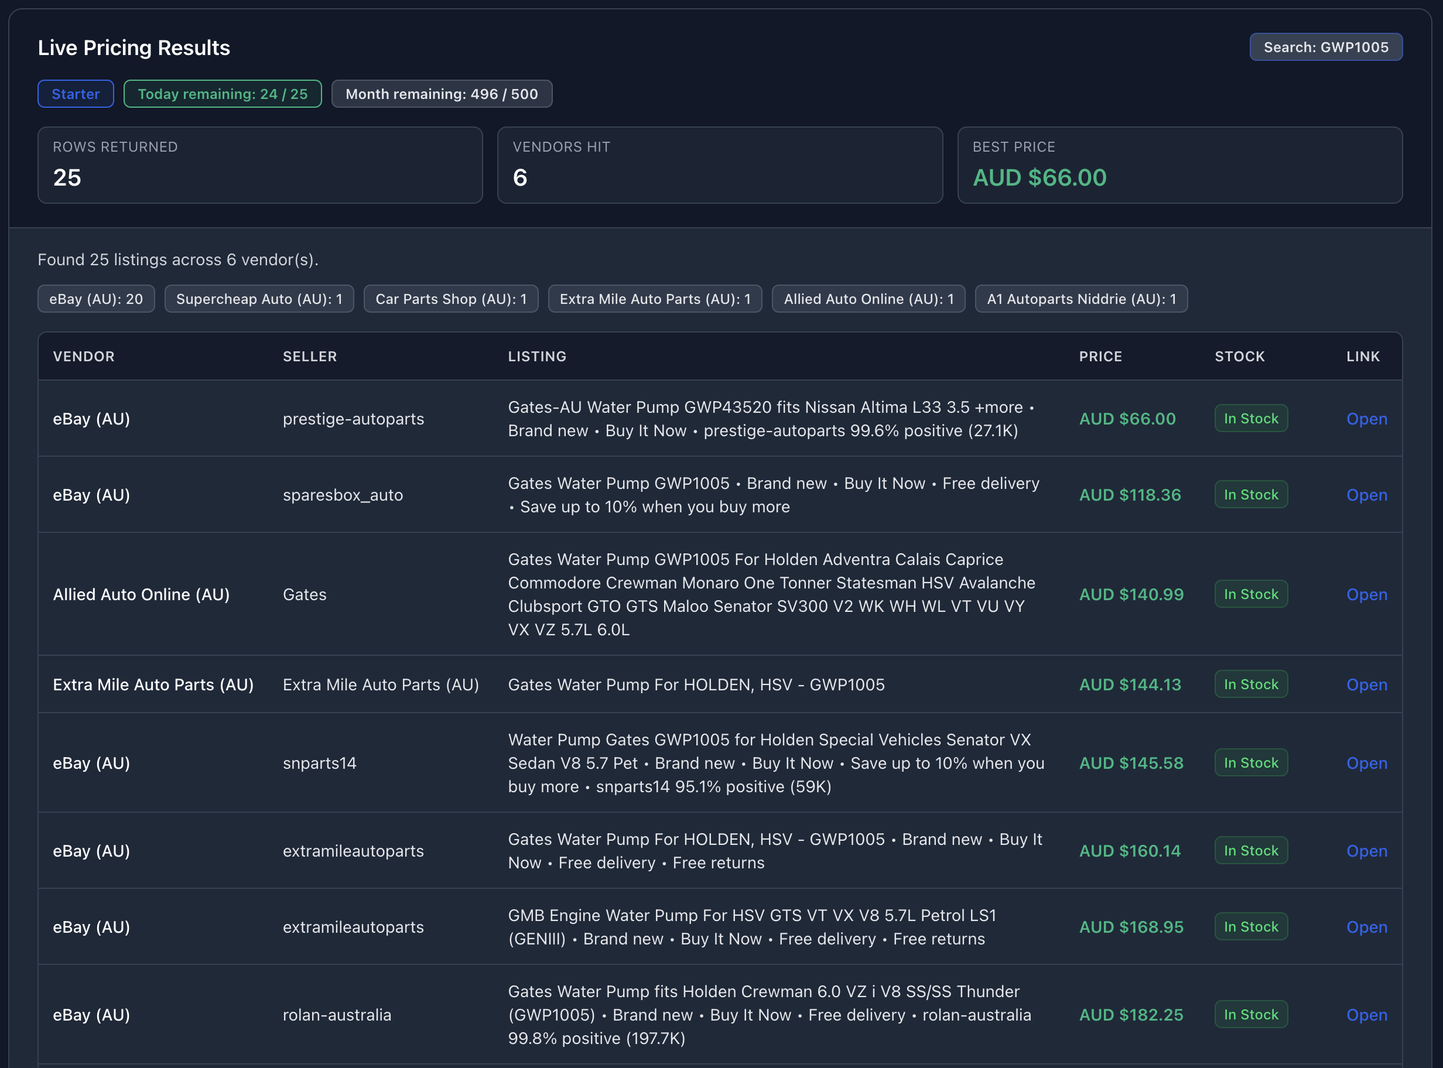This screenshot has width=1443, height=1068.
Task: Click the BEST PRICE AUD $66.00 value
Action: click(x=1039, y=178)
